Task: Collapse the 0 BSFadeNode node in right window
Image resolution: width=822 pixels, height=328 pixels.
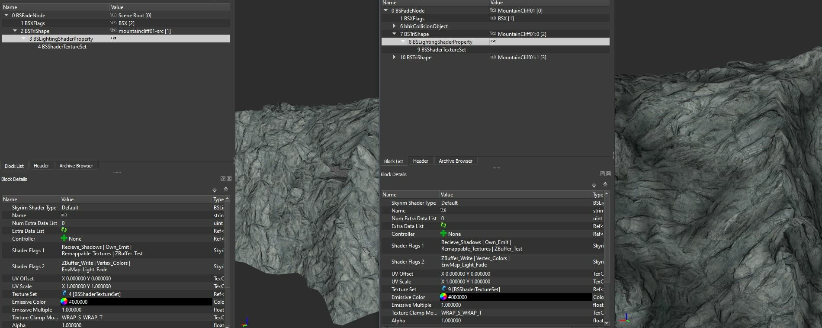Action: pyautogui.click(x=386, y=10)
